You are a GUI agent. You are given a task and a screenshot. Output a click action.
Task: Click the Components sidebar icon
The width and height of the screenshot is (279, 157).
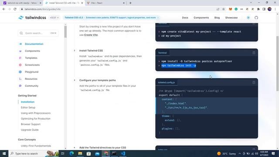click(x=20, y=51)
